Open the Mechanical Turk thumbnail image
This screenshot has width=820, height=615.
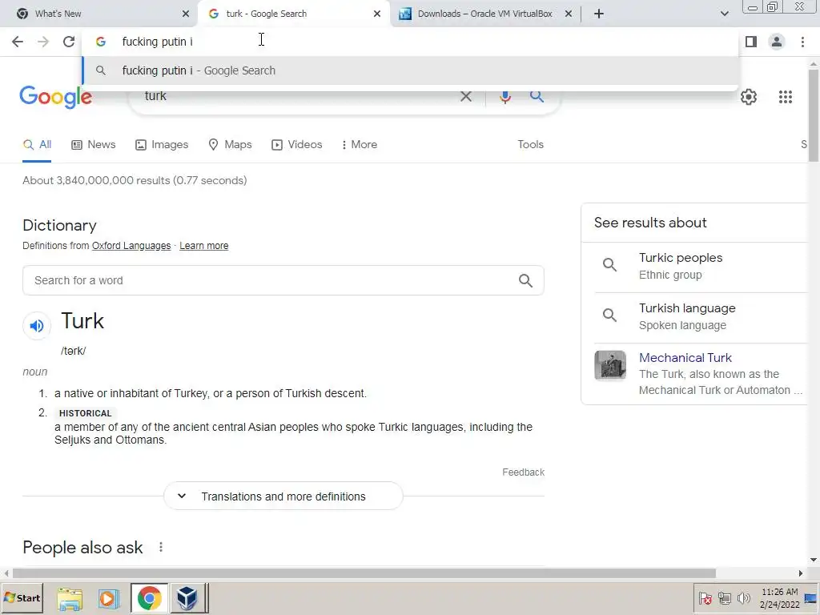point(609,365)
